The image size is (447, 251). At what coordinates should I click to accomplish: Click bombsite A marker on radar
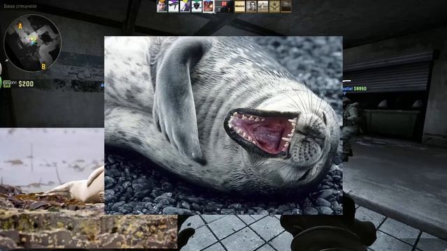[x=20, y=26]
